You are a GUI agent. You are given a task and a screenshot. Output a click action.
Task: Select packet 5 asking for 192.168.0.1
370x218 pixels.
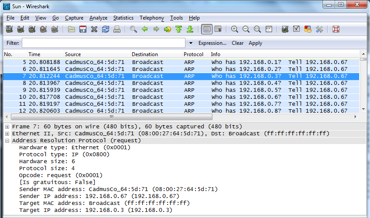pos(181,62)
